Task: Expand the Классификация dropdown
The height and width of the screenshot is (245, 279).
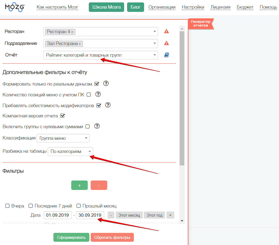Action: coord(63,138)
